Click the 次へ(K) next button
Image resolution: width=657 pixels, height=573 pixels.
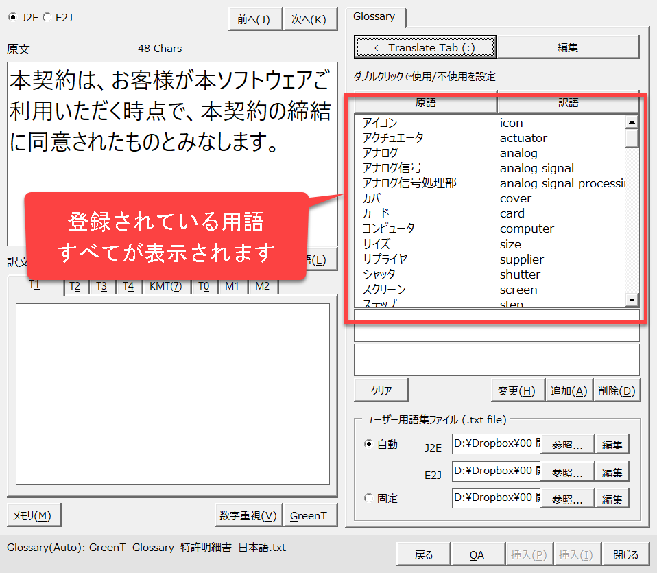click(x=310, y=19)
